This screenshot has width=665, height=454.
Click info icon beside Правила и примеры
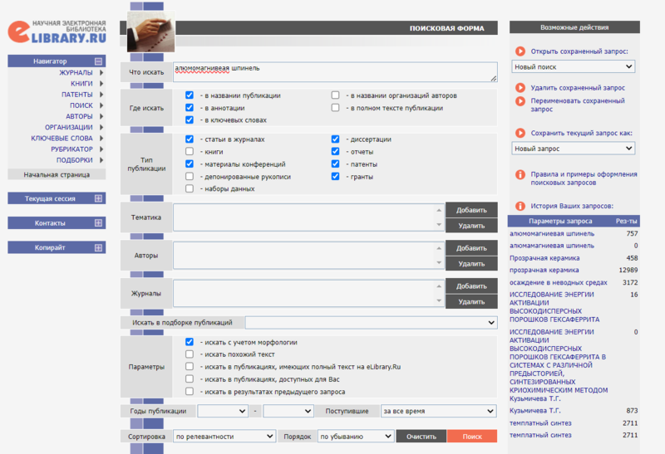click(520, 175)
